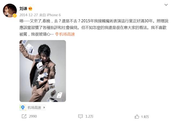Expand the location card arrow
172x122 pixels.
click(44, 107)
